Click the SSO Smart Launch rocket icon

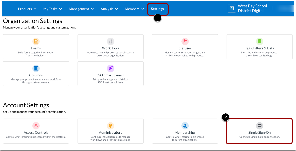coord(110,68)
